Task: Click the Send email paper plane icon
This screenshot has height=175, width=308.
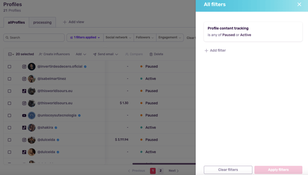Action: pos(94,54)
